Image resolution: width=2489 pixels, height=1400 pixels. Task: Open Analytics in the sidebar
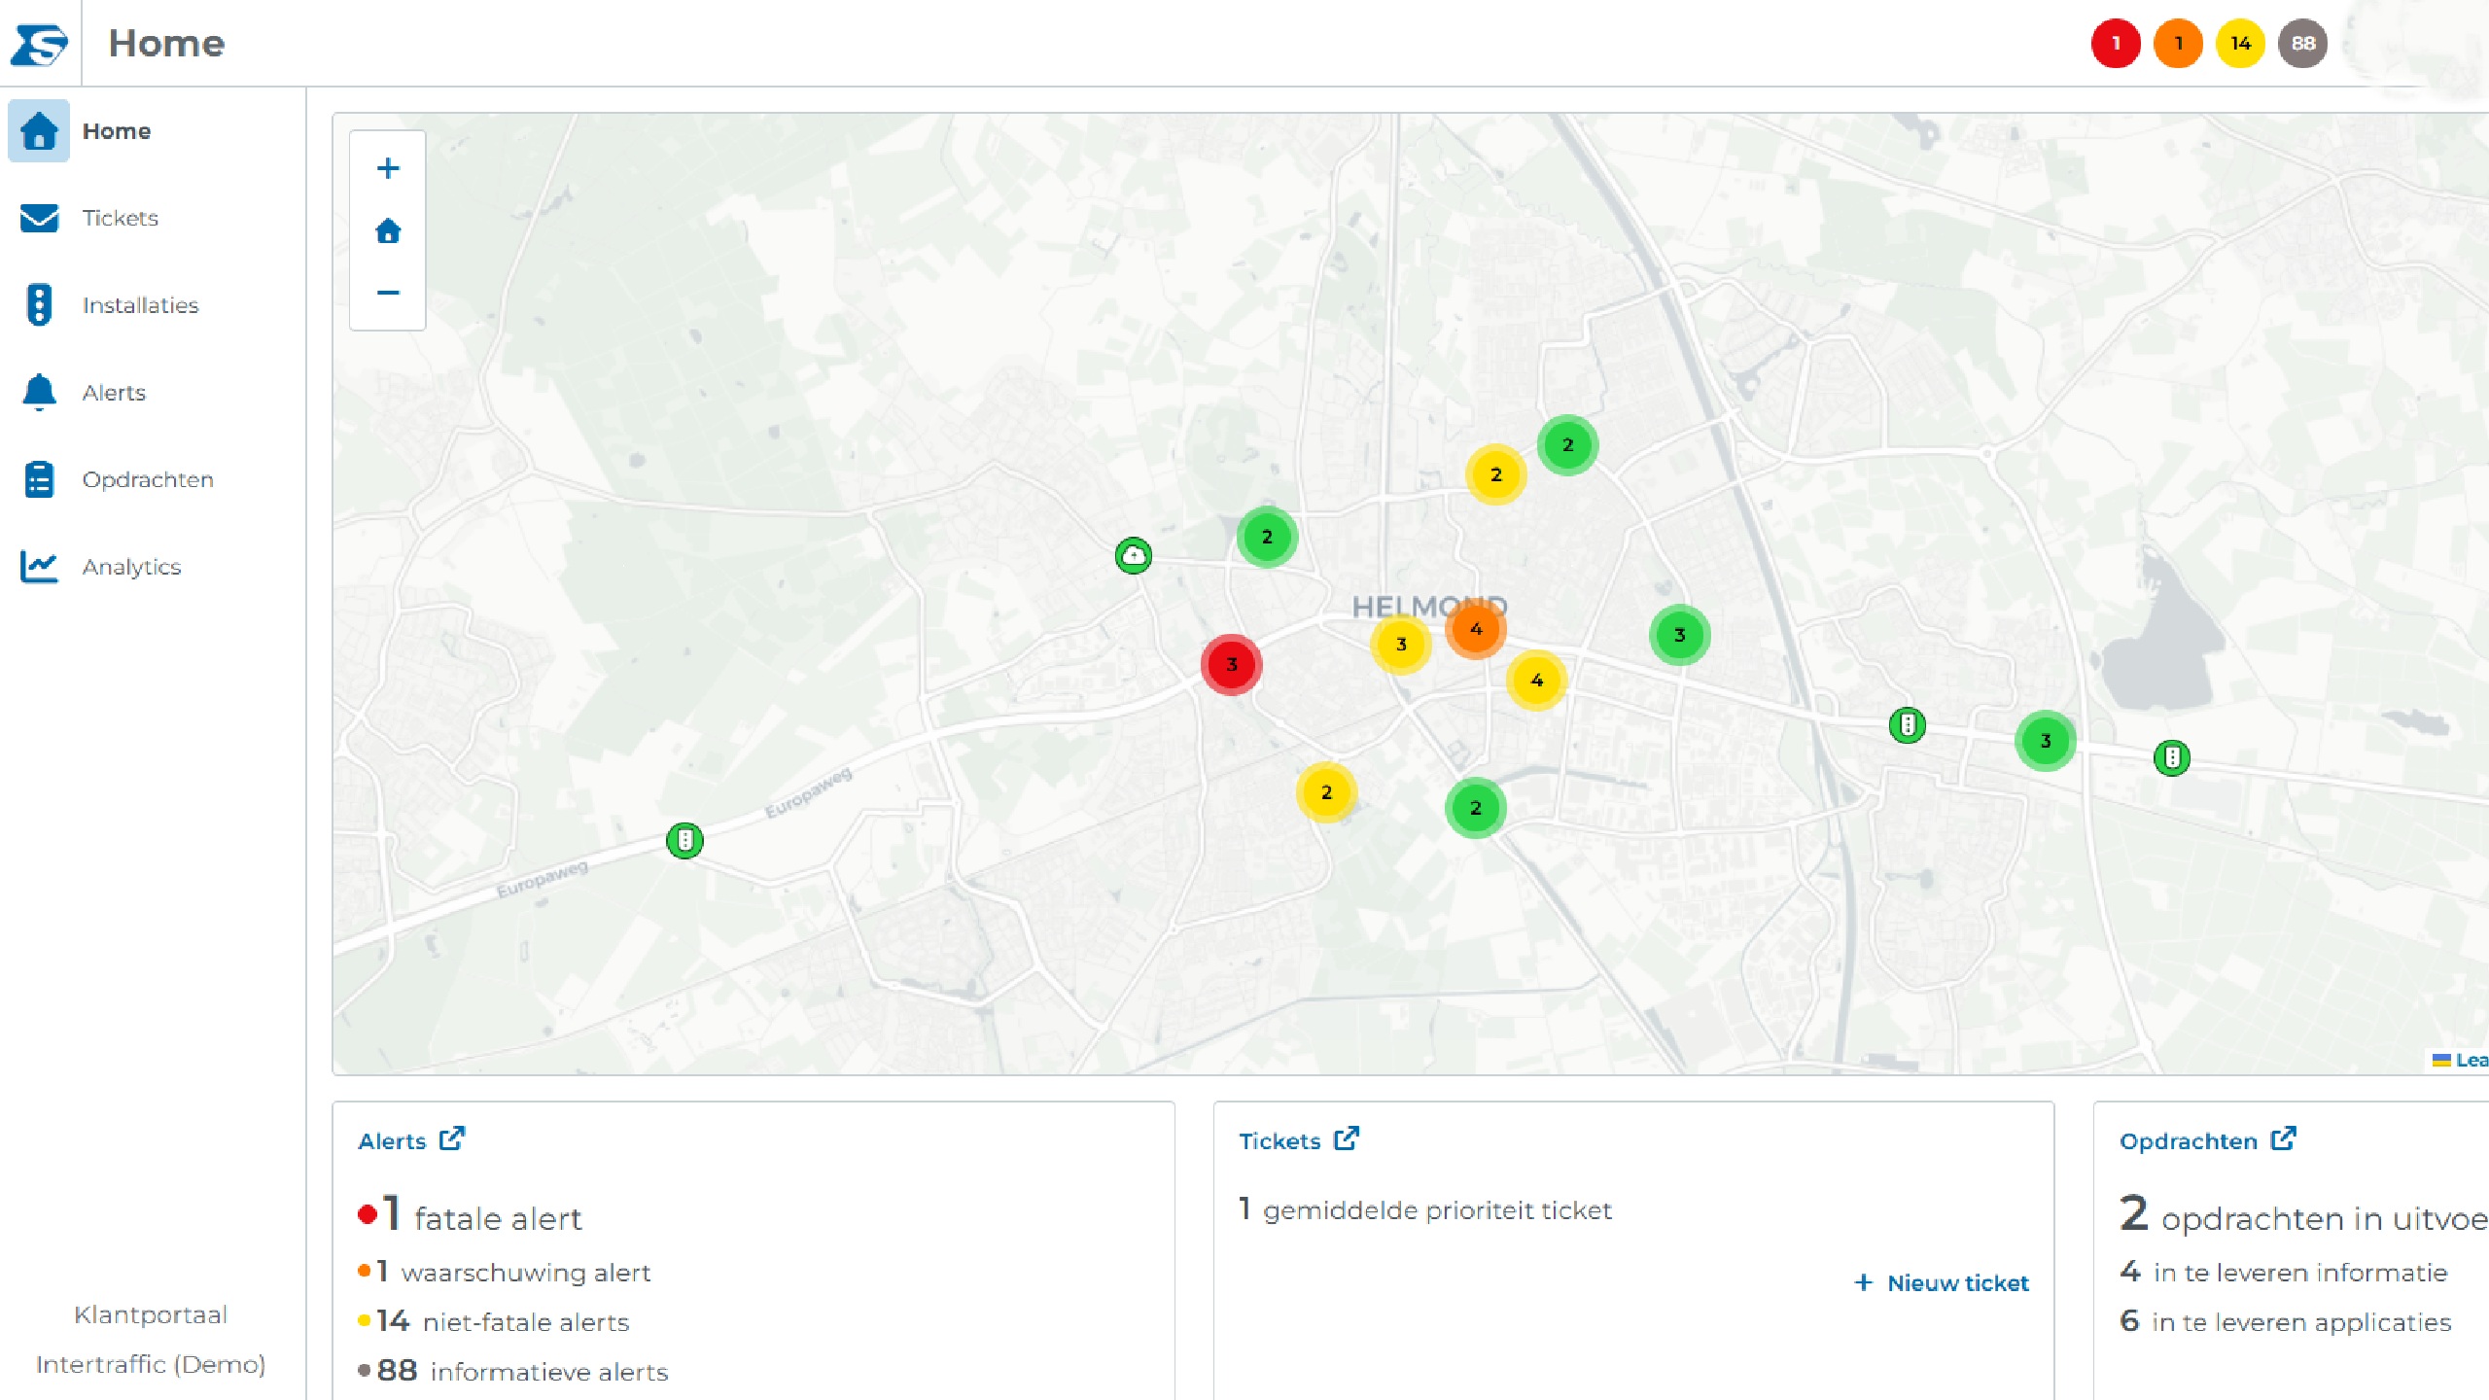click(x=153, y=567)
